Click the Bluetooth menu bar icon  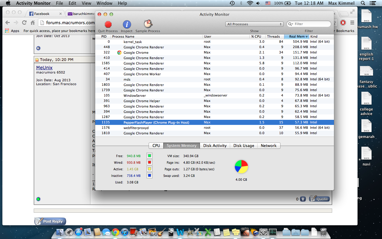tap(241, 3)
